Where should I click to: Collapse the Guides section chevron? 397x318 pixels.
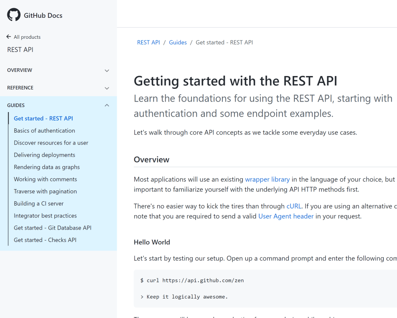tap(107, 105)
